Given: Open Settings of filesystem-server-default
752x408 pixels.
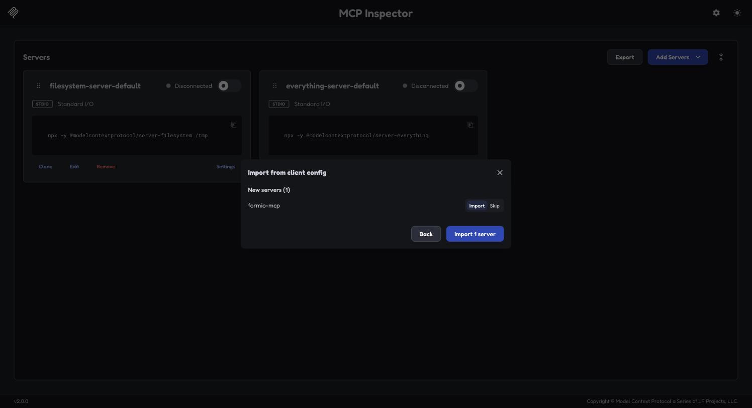Looking at the screenshot, I should (x=226, y=166).
